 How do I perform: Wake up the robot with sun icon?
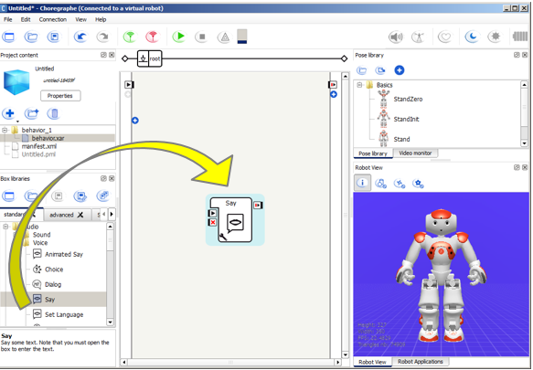[495, 37]
